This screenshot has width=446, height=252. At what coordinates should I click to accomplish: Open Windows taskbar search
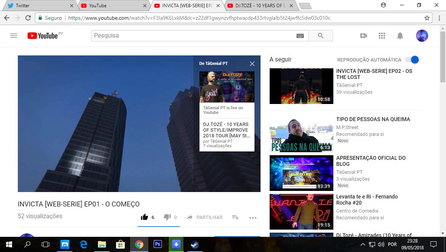[27, 244]
